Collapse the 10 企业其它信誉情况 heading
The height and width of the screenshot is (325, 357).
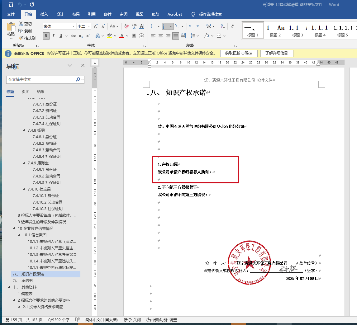tap(14, 228)
